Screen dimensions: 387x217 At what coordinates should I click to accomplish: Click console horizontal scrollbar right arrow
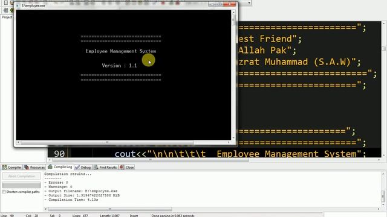[229, 142]
